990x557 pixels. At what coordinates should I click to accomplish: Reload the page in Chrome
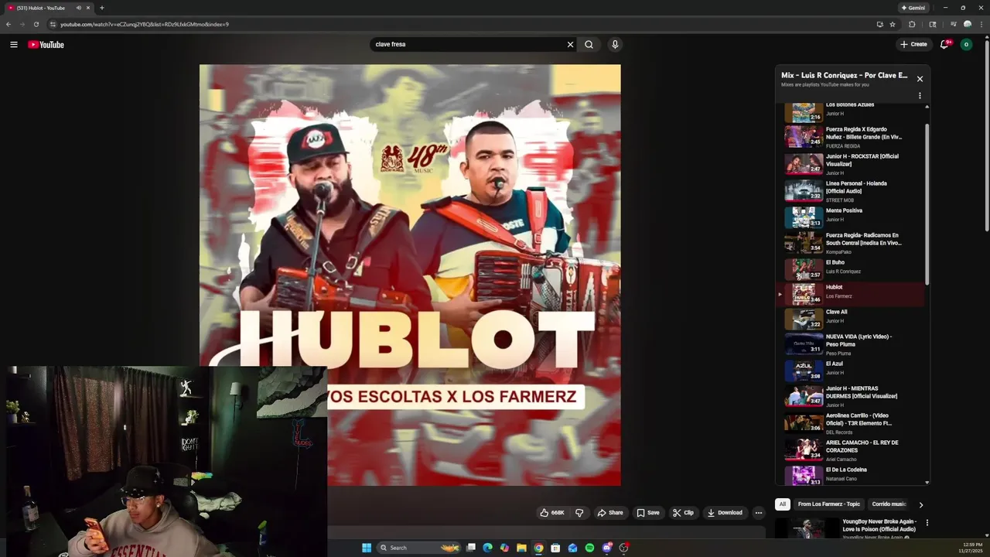click(x=36, y=24)
